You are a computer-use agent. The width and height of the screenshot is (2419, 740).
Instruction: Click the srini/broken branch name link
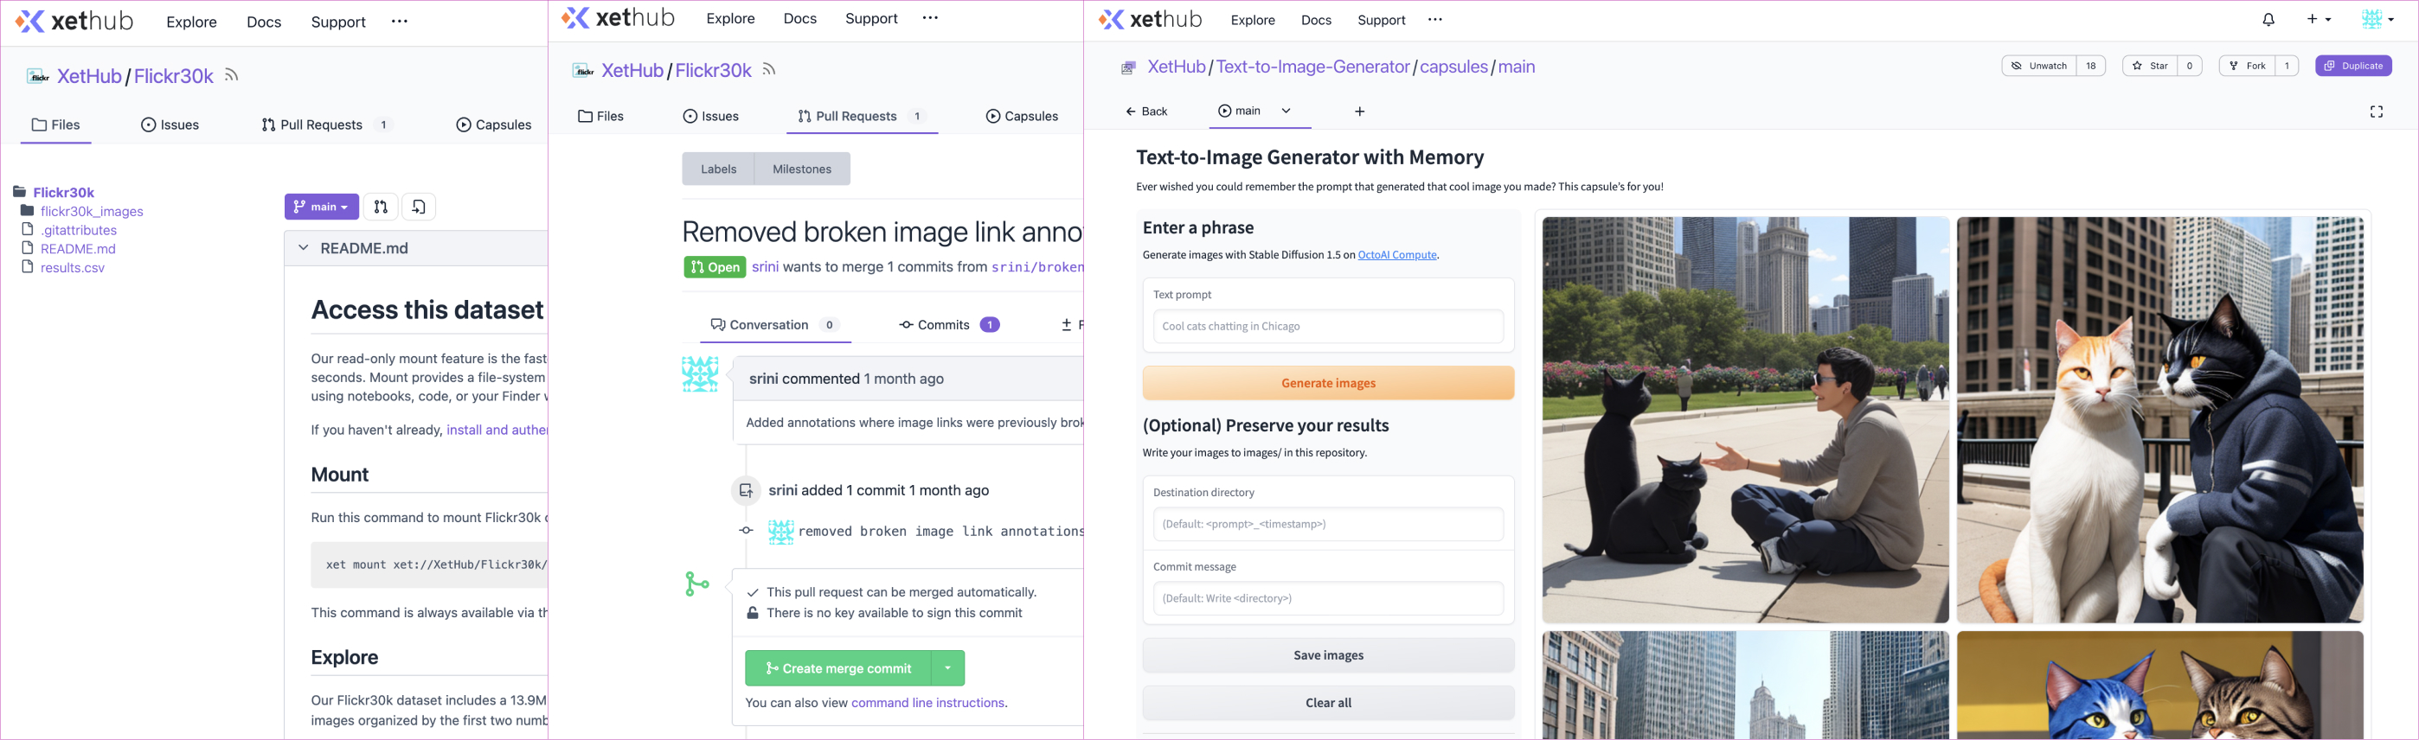(1036, 267)
